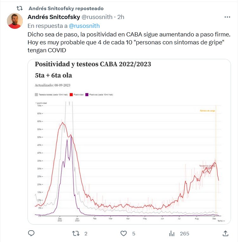Click the 'Andrés Snitcofsky reposteado' label

[x=66, y=8]
